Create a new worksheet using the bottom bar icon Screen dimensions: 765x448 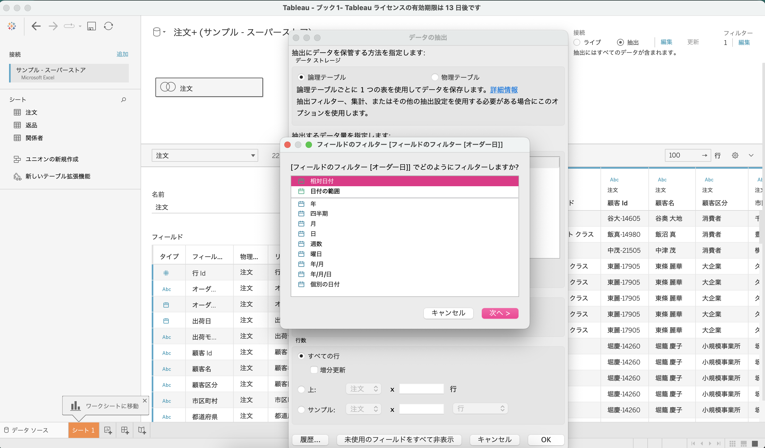[x=108, y=430]
